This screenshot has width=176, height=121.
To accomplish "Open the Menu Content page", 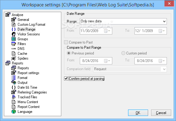I will [28, 102].
